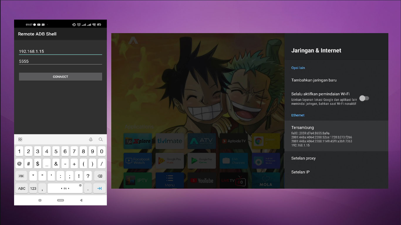Open Setelan IP menu item

coord(300,172)
